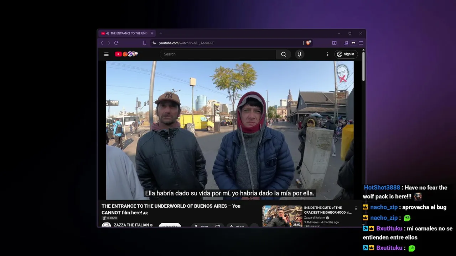456x256 pixels.
Task: Click ZAZZA THE ITALIAN channel avatar
Action: pyautogui.click(x=106, y=225)
